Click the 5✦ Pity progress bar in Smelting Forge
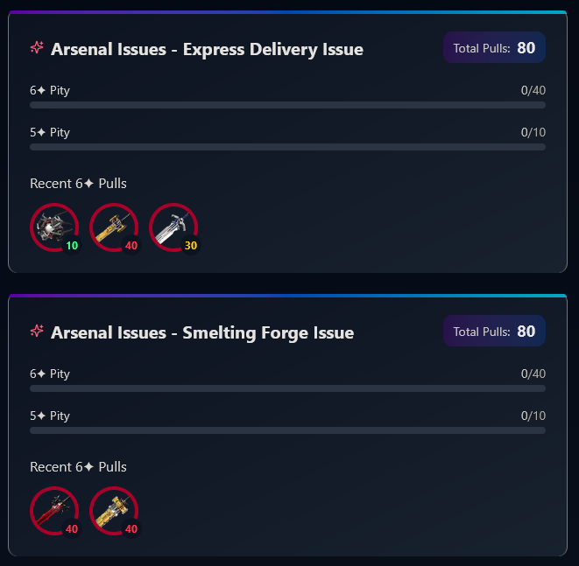Viewport: 579px width, 566px height. [287, 430]
